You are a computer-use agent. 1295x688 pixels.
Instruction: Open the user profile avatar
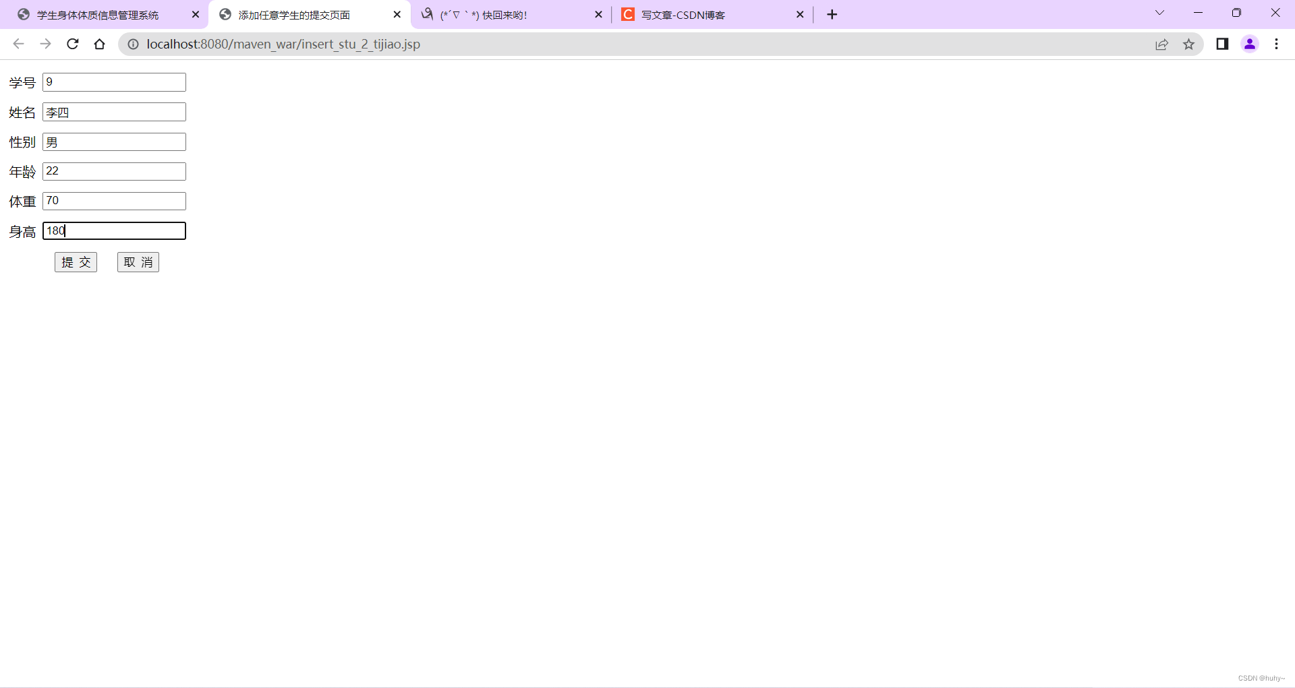pyautogui.click(x=1250, y=44)
